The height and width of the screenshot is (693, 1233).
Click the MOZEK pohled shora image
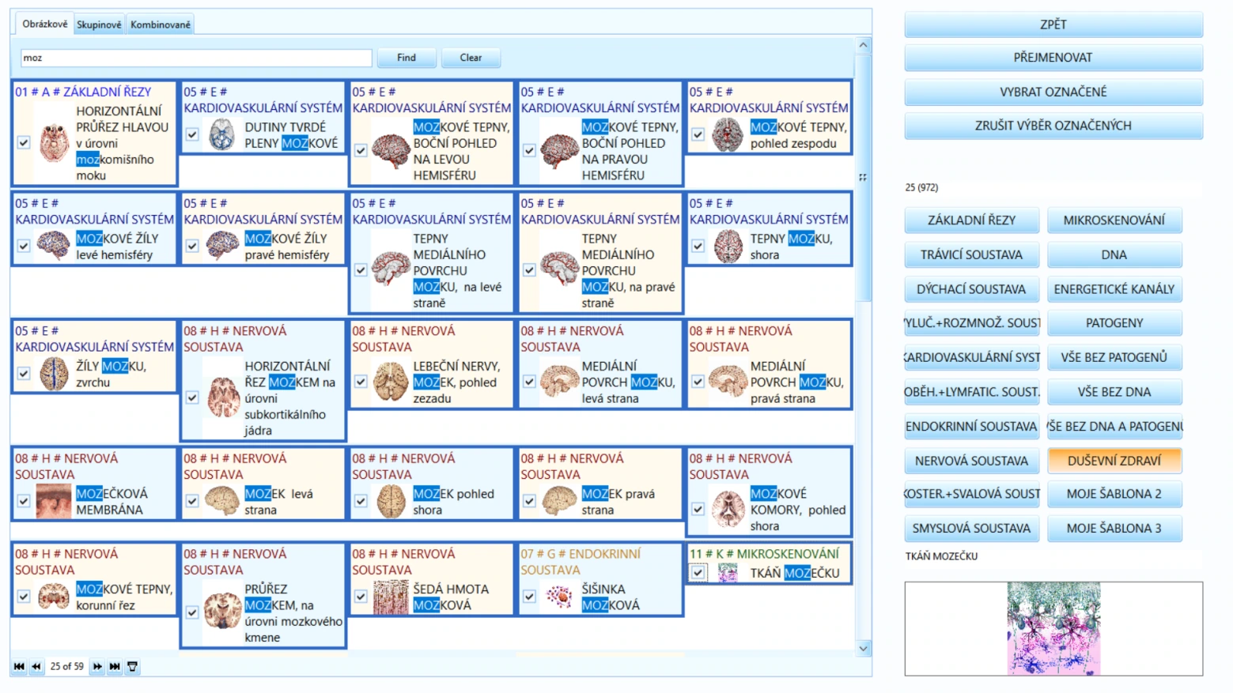pos(391,501)
